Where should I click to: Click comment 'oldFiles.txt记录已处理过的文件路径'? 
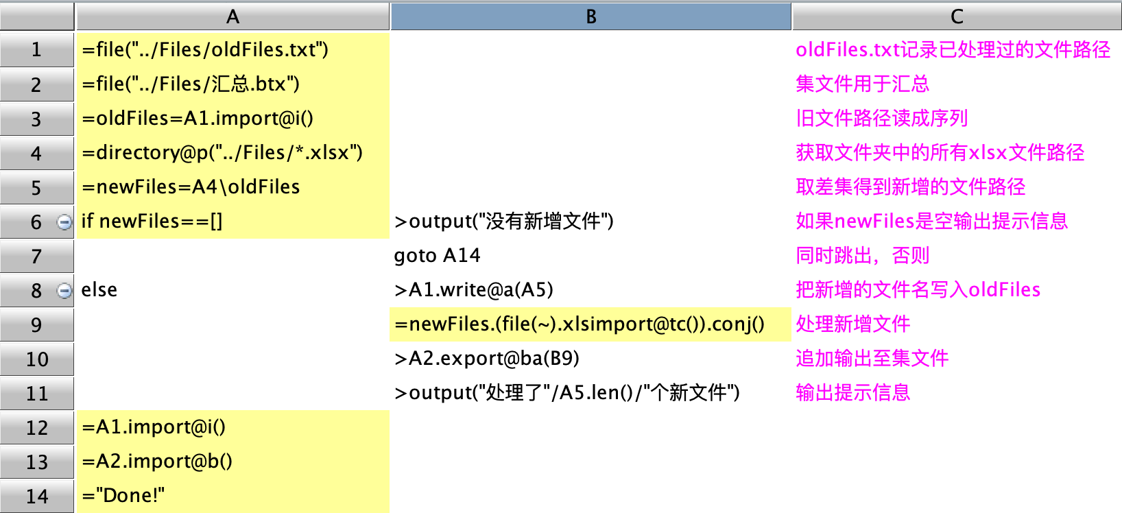pos(953,50)
